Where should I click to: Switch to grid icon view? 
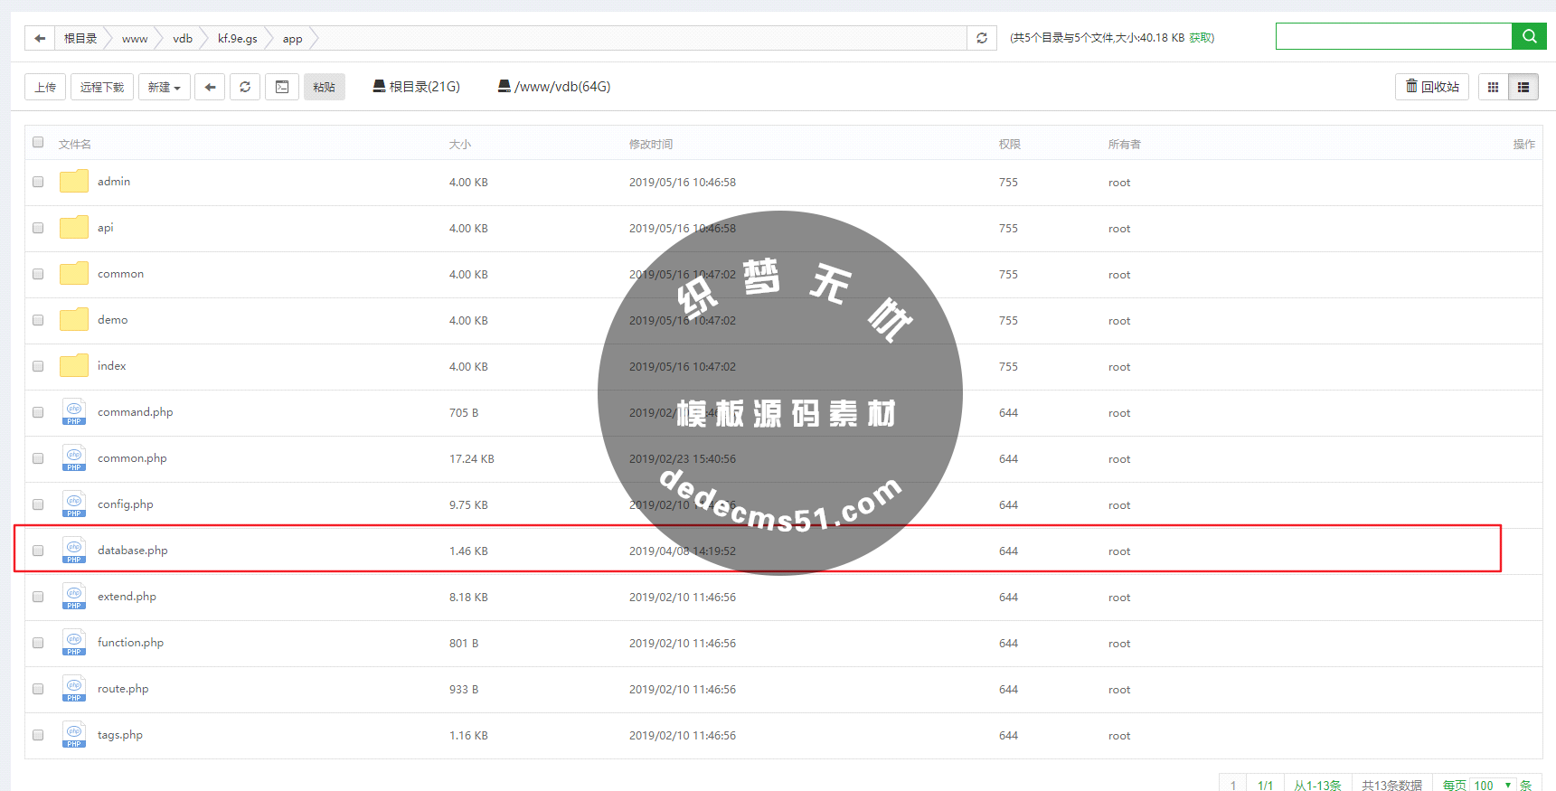click(1493, 87)
